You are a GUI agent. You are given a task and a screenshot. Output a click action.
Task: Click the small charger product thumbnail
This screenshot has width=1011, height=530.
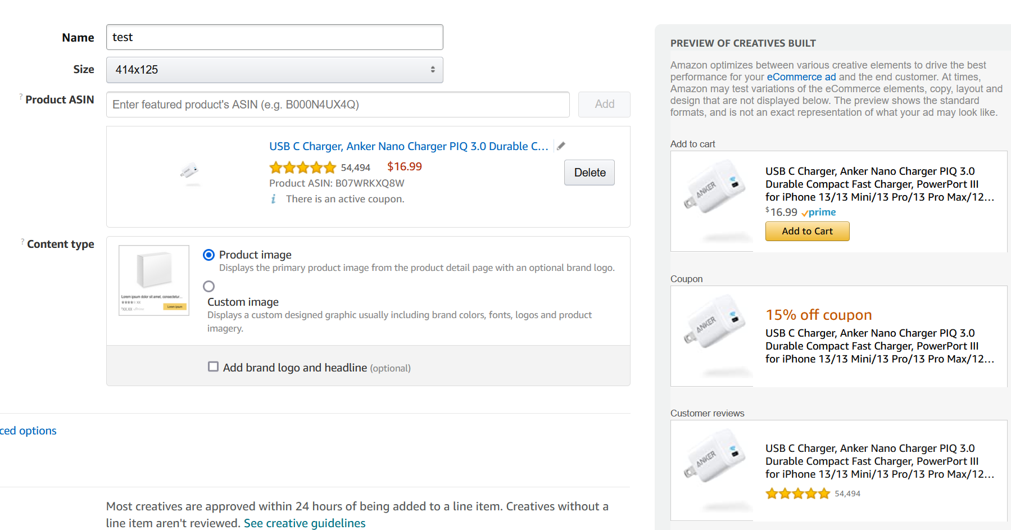point(189,171)
